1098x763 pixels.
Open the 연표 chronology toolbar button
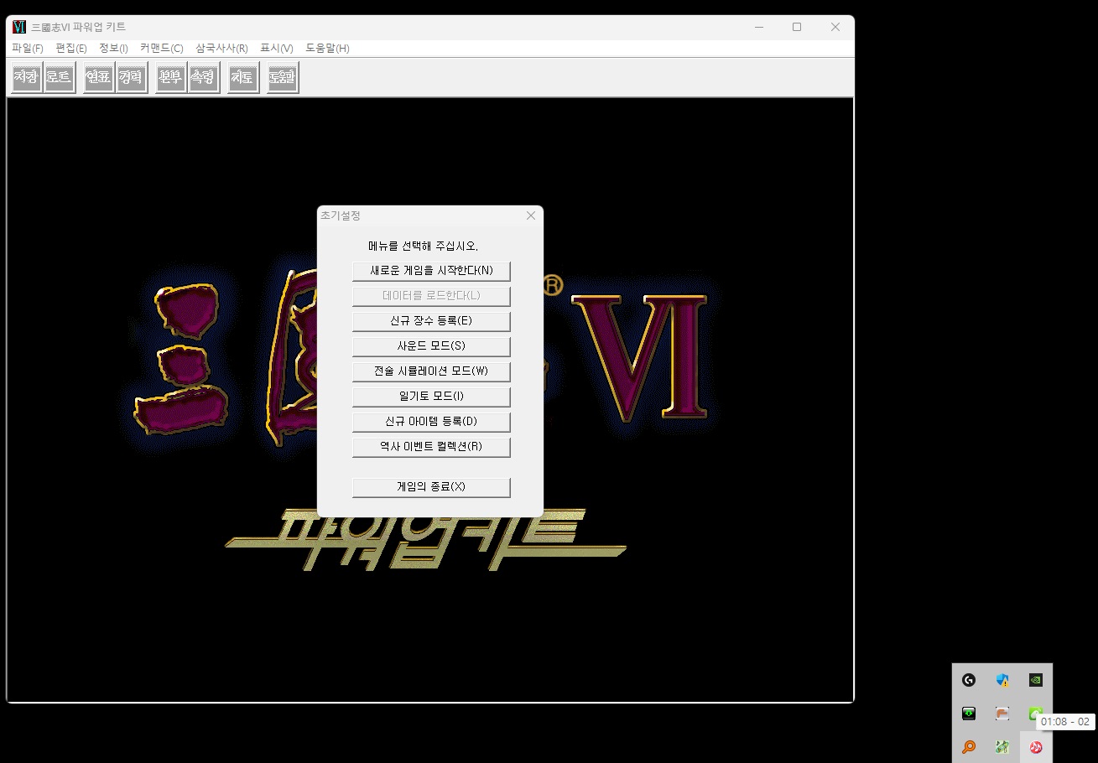99,78
